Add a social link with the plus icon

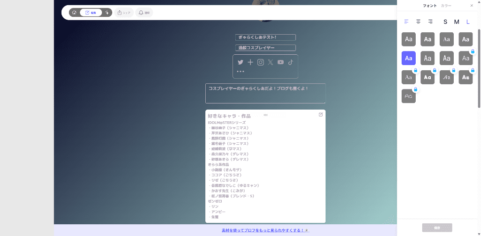click(x=250, y=62)
